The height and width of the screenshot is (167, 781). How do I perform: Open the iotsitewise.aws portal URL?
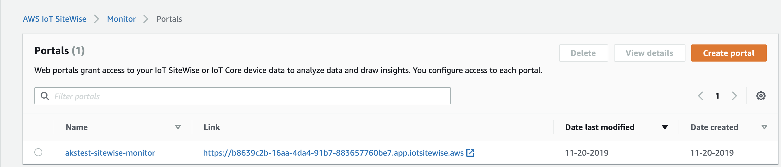pos(333,153)
